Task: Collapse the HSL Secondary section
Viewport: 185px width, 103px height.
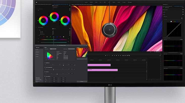Action: click(36, 27)
